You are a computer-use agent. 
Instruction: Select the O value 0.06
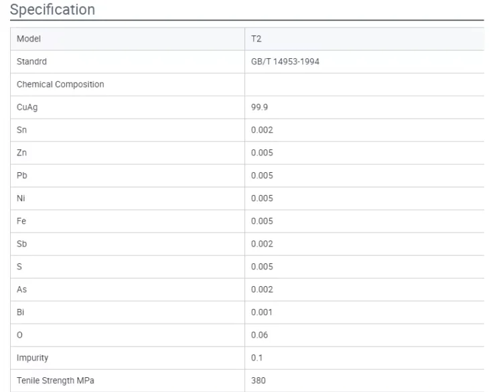click(259, 334)
